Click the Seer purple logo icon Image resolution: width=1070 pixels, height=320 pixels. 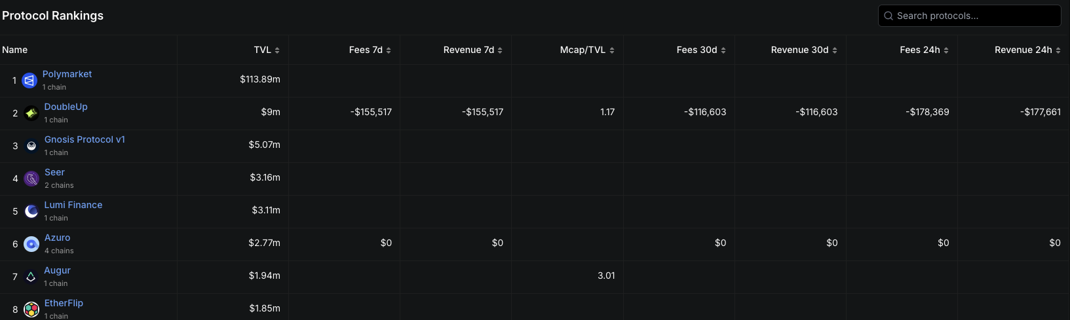(31, 179)
